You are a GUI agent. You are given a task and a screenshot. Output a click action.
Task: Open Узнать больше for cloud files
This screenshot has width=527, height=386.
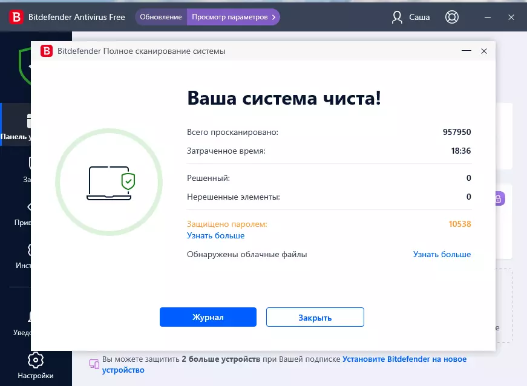pos(442,254)
